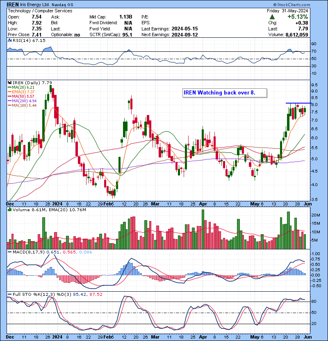This screenshot has width=328, height=341.
Task: Click the Volume value 8,612,059
Action: tap(297, 35)
